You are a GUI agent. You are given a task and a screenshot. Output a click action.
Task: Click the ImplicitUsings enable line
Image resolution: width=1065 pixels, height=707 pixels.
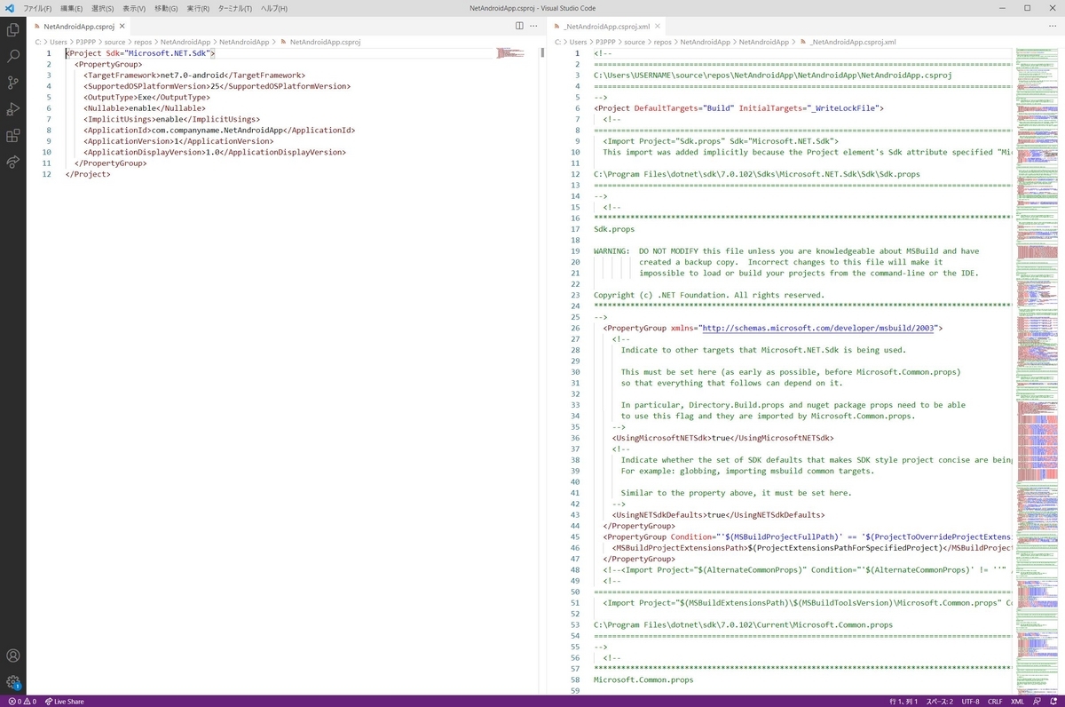click(x=172, y=119)
